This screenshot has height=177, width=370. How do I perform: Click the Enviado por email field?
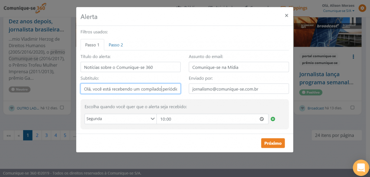[239, 89]
